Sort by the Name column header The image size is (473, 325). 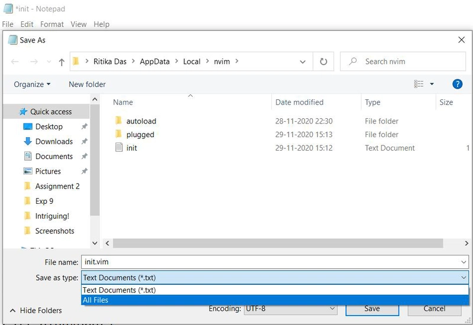(123, 102)
